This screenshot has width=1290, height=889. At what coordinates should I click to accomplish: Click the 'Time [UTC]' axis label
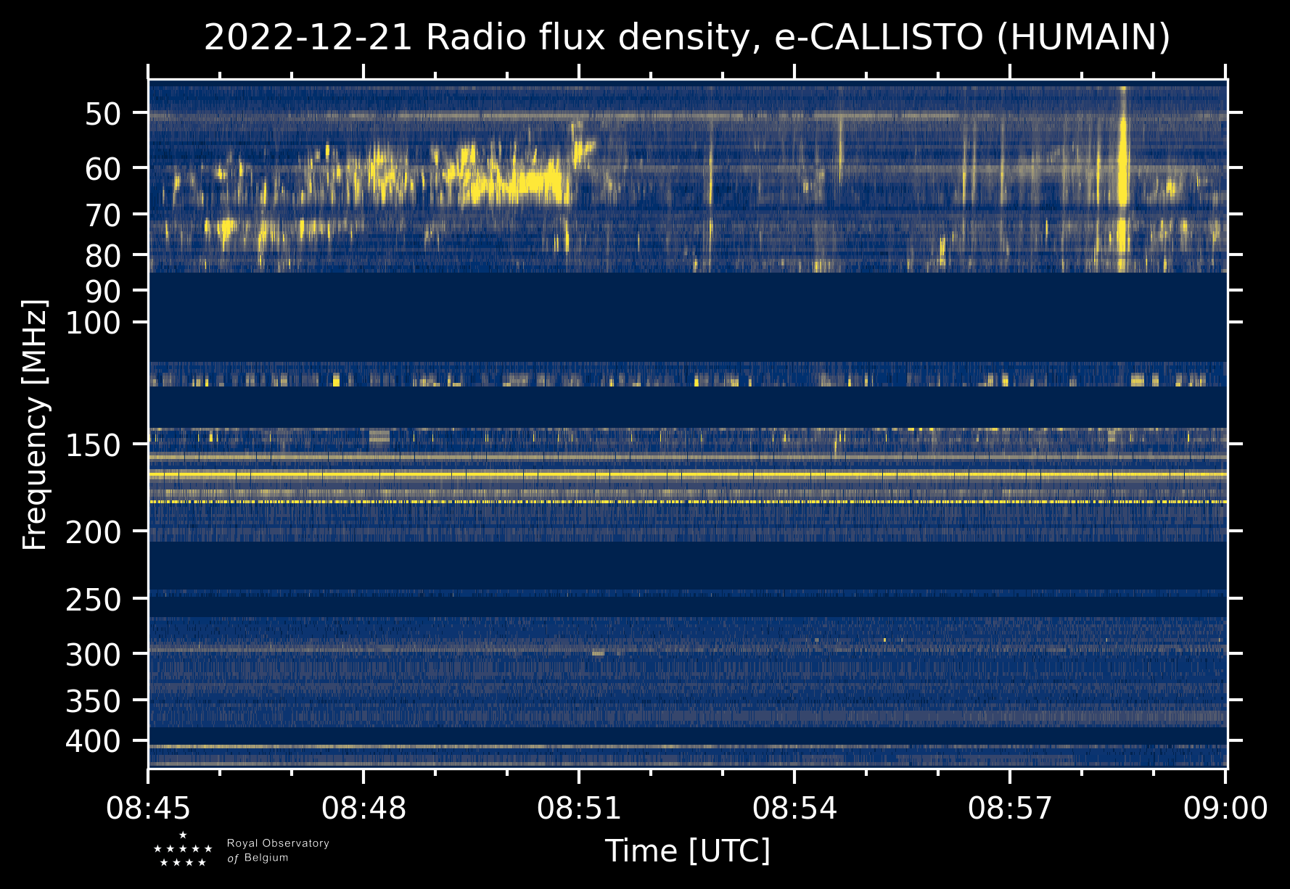click(x=687, y=851)
